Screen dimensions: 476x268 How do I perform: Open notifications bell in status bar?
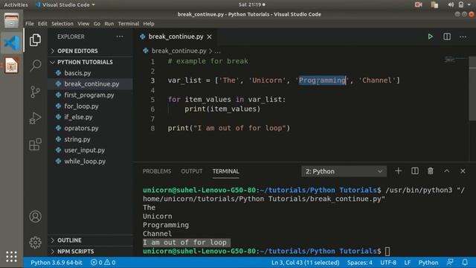465,262
